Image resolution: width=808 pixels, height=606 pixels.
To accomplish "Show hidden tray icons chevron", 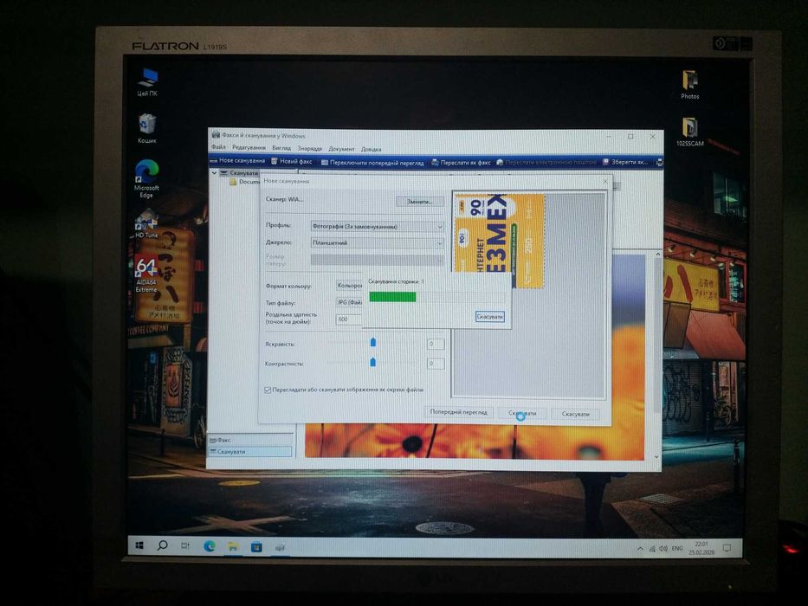I will [x=640, y=549].
